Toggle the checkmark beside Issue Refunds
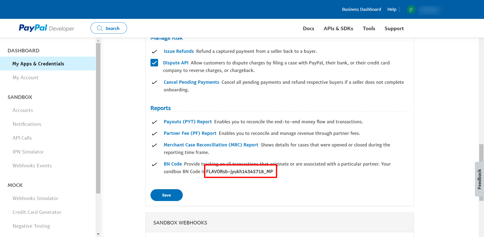This screenshot has height=237, width=484. click(x=154, y=51)
